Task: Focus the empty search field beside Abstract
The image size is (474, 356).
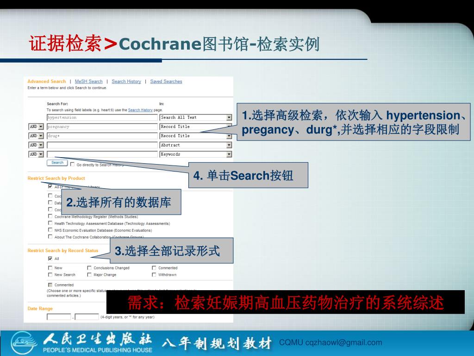Action: click(102, 145)
